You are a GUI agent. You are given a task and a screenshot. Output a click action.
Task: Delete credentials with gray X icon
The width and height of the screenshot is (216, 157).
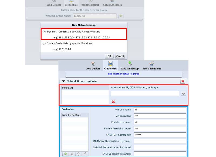point(72,154)
